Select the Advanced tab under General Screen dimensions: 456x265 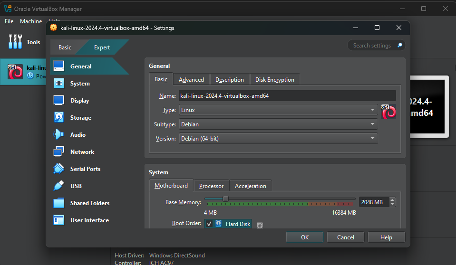click(191, 80)
